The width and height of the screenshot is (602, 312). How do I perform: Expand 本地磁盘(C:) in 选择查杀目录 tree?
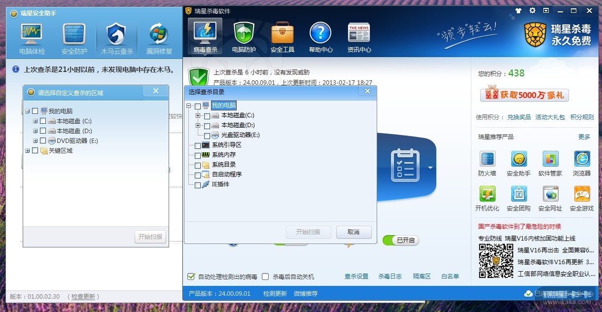pos(198,116)
